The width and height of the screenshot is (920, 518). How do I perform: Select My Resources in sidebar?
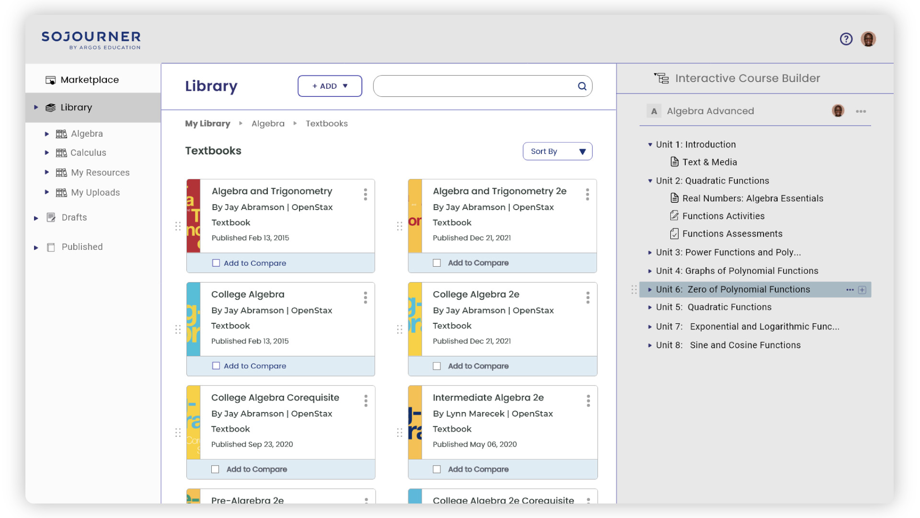pos(100,172)
